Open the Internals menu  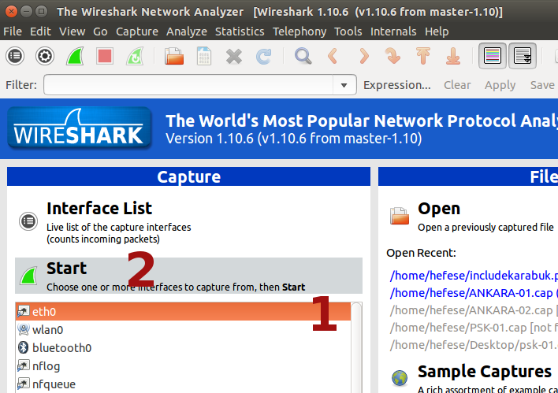[x=393, y=32]
